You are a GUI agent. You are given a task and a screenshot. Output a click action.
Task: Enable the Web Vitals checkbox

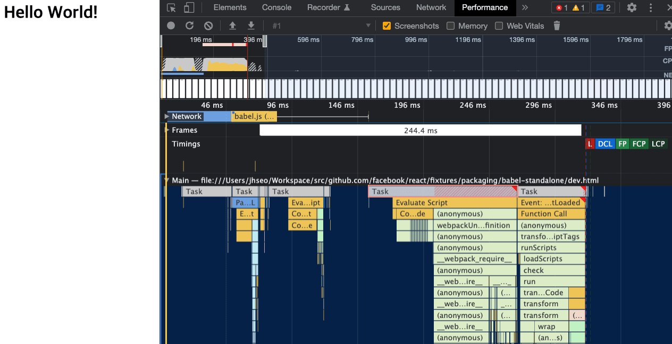499,25
